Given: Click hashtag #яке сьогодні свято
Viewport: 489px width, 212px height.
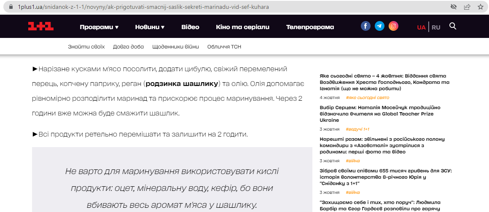Looking at the screenshot, I should (x=367, y=98).
